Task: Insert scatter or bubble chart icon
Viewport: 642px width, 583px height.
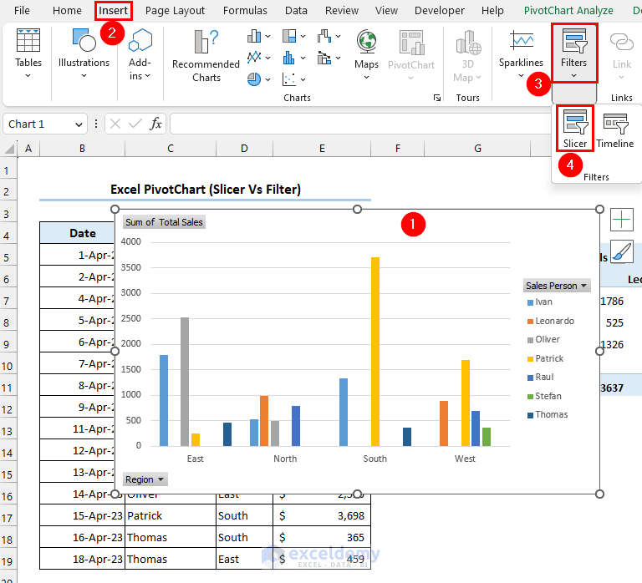Action: [289, 79]
